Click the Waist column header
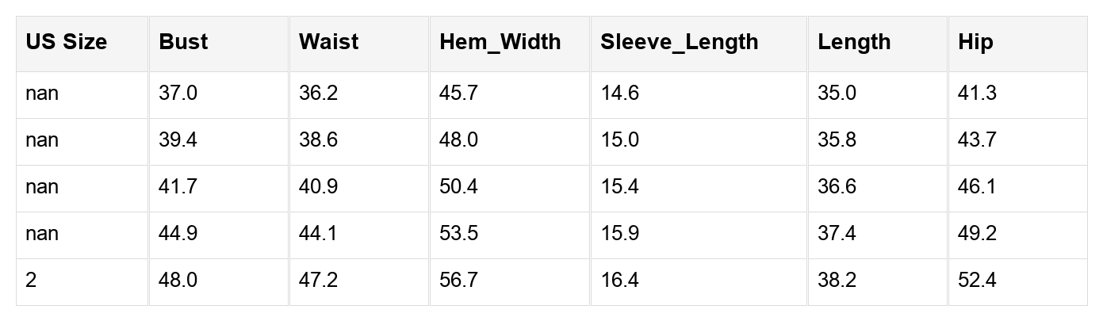1103x321 pixels. (x=328, y=43)
